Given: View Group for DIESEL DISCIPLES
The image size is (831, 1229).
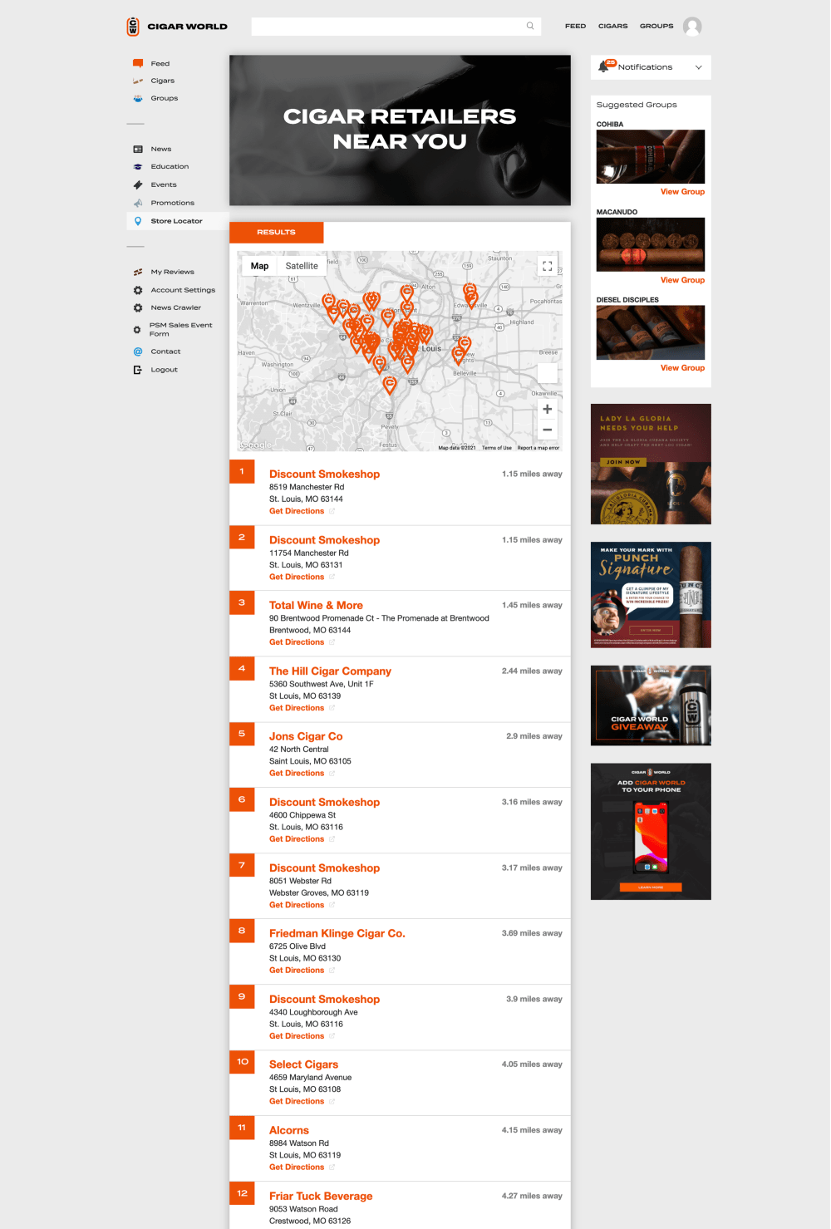Looking at the screenshot, I should [682, 368].
